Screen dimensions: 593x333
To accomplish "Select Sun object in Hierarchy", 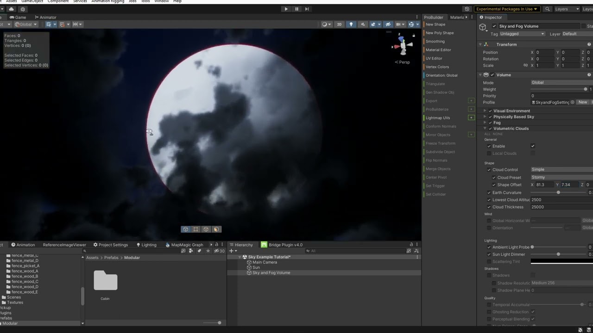I will (x=256, y=267).
